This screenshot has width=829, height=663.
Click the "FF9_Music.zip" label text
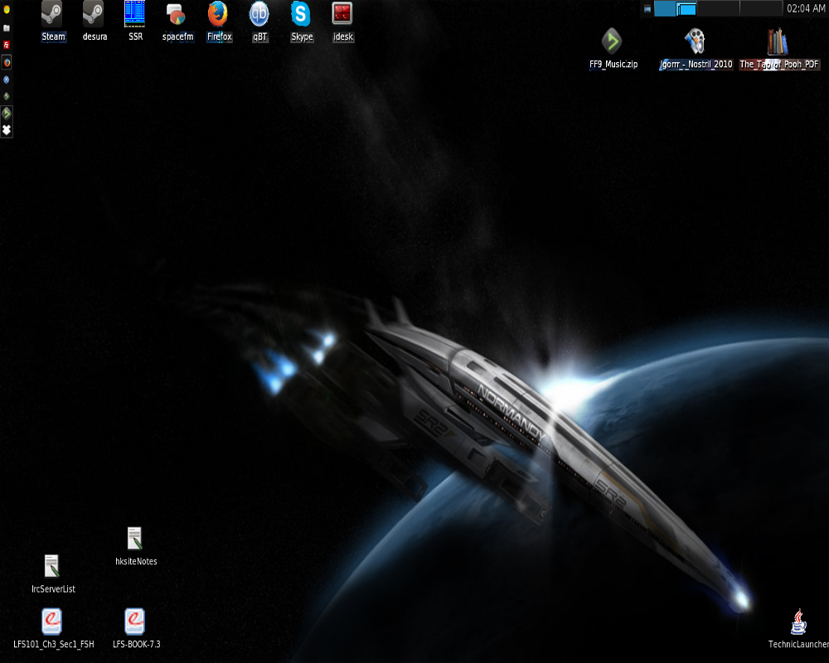click(613, 64)
